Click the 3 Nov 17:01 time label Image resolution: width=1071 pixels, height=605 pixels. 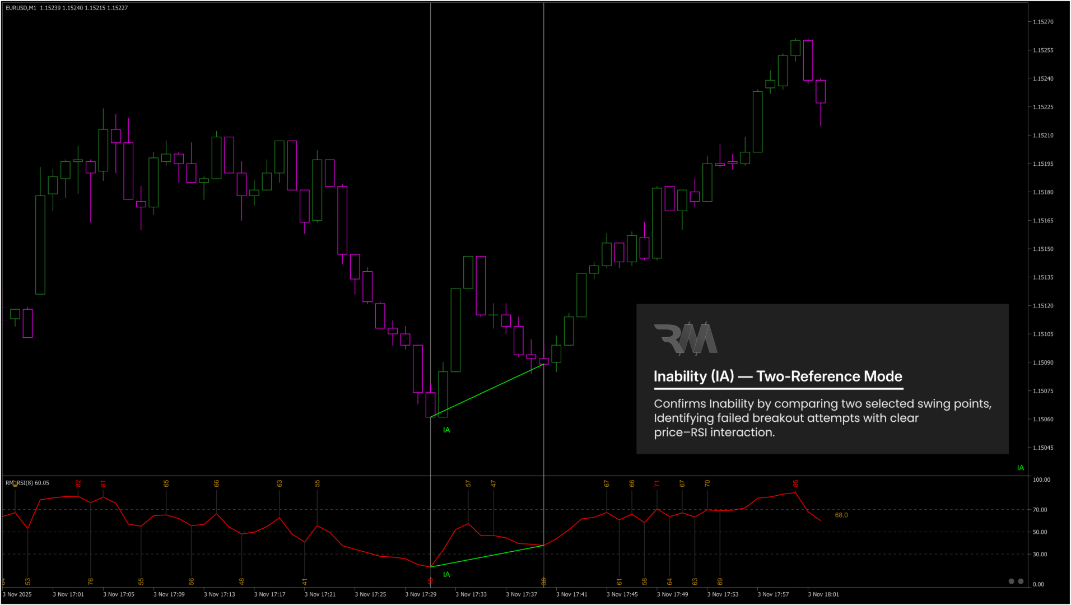click(x=68, y=594)
